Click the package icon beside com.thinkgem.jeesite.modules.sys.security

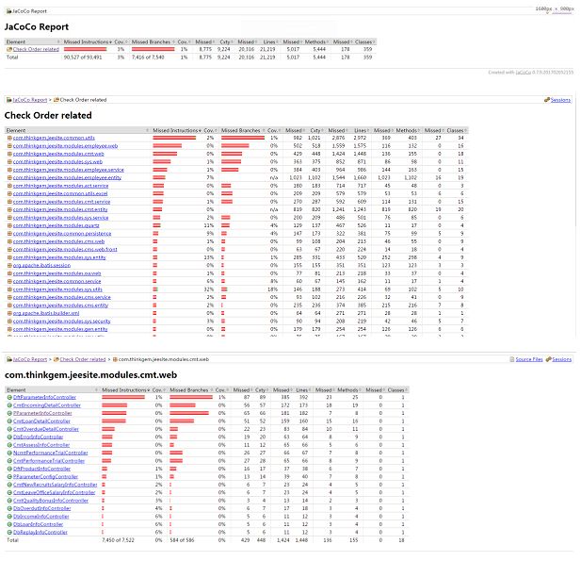9,322
